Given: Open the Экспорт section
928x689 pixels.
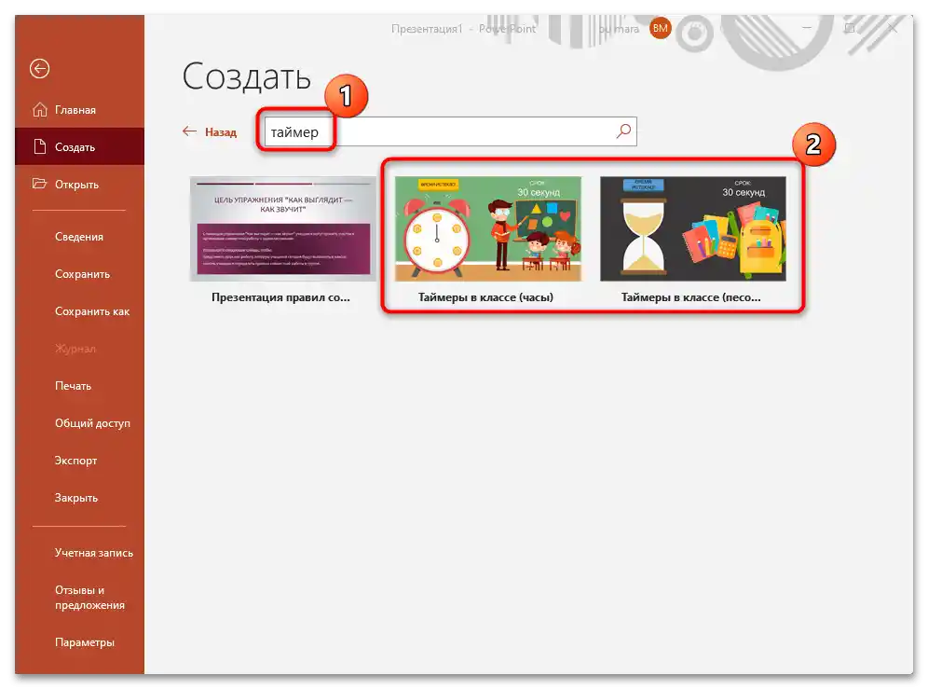Looking at the screenshot, I should pyautogui.click(x=75, y=460).
